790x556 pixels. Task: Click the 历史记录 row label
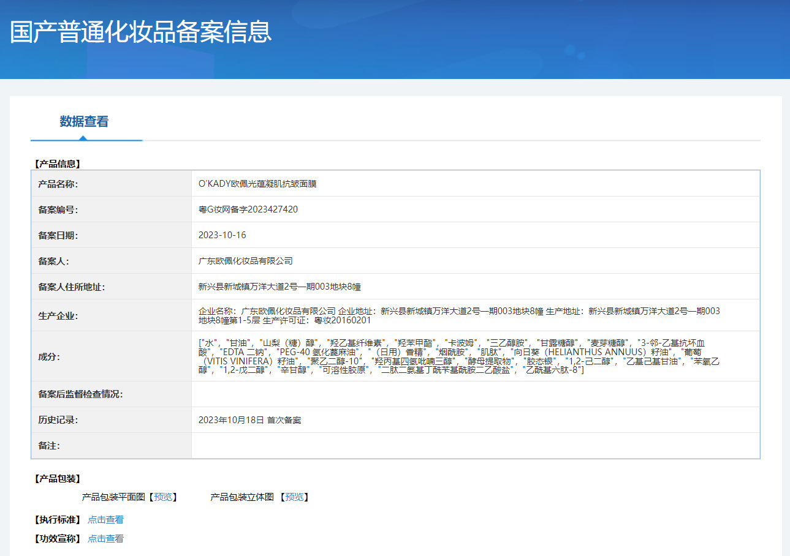coord(58,420)
